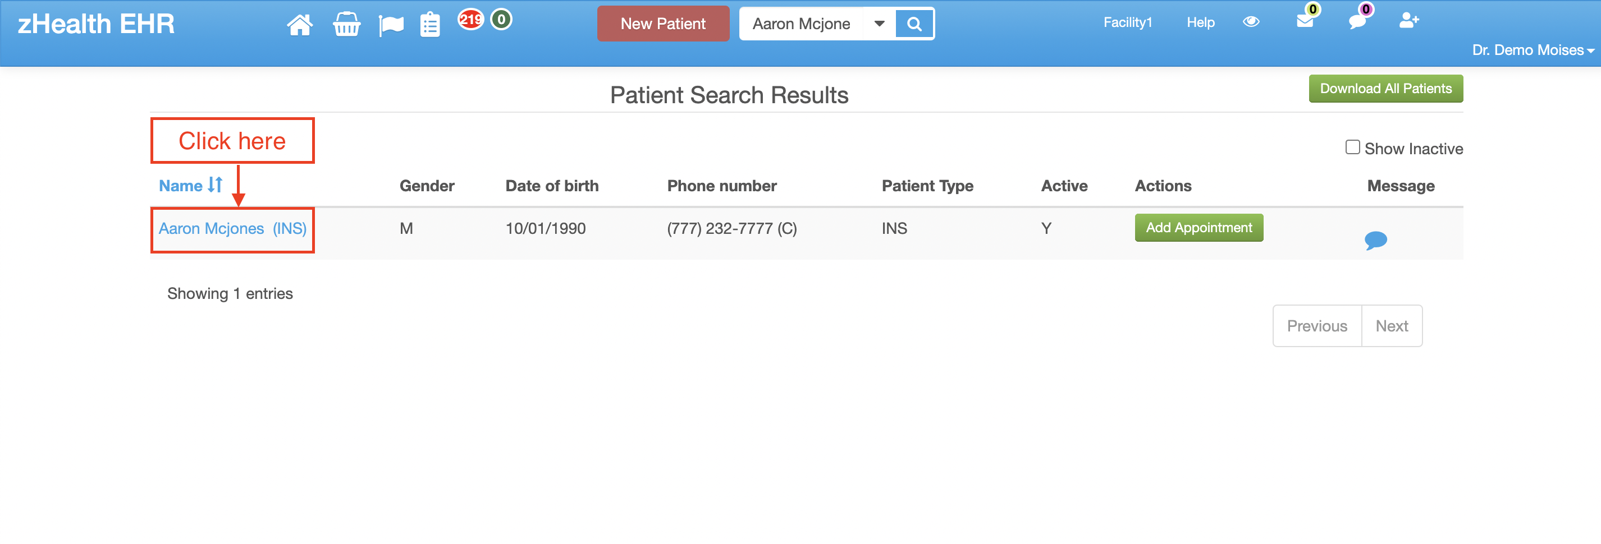Open the chat bubbles messages icon
Viewport: 1601px width, 544px height.
[x=1358, y=22]
